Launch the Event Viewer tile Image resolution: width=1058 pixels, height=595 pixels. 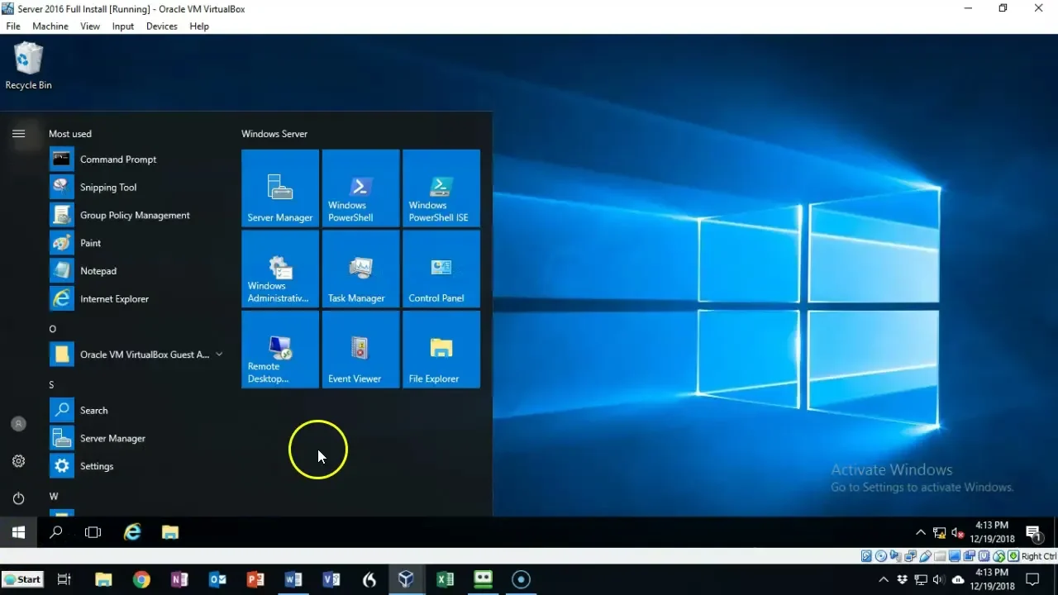360,349
